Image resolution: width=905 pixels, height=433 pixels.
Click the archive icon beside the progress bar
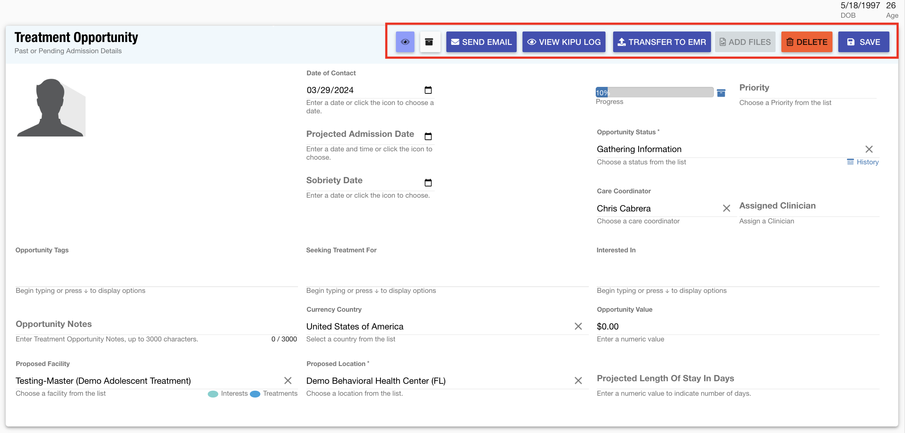point(721,93)
